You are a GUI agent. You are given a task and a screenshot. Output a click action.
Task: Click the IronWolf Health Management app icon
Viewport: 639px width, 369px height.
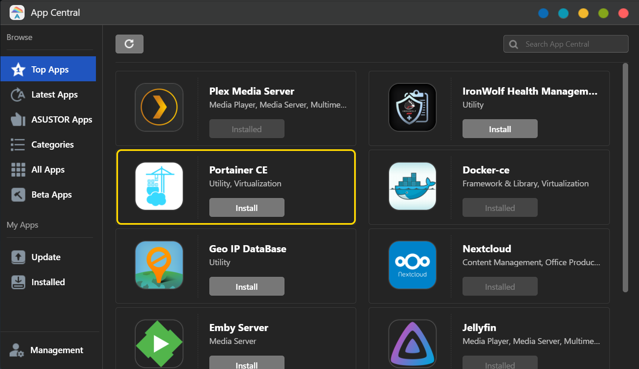pyautogui.click(x=413, y=107)
